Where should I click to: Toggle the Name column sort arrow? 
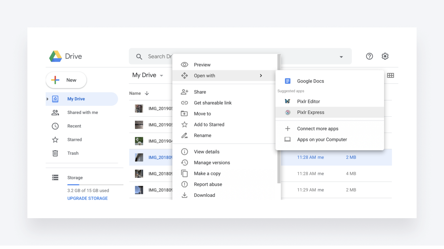(146, 93)
